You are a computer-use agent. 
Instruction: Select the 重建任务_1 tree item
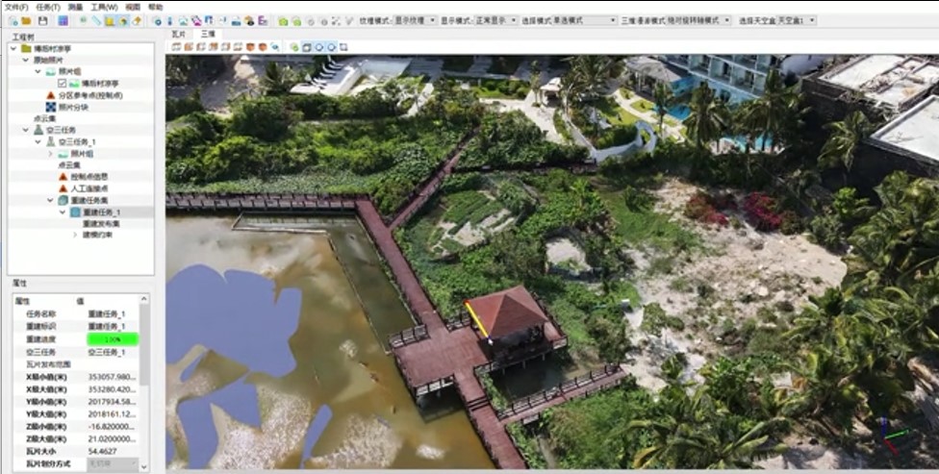(x=101, y=212)
